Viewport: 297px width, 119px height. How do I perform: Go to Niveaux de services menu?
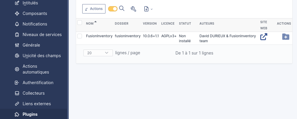tap(42, 35)
